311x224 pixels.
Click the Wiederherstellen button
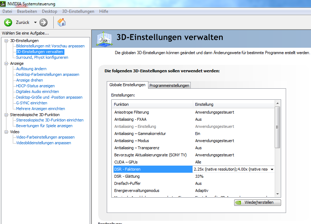point(258,203)
